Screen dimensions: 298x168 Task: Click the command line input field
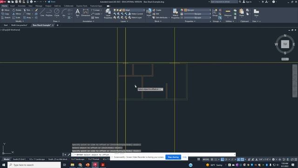click(x=153, y=154)
